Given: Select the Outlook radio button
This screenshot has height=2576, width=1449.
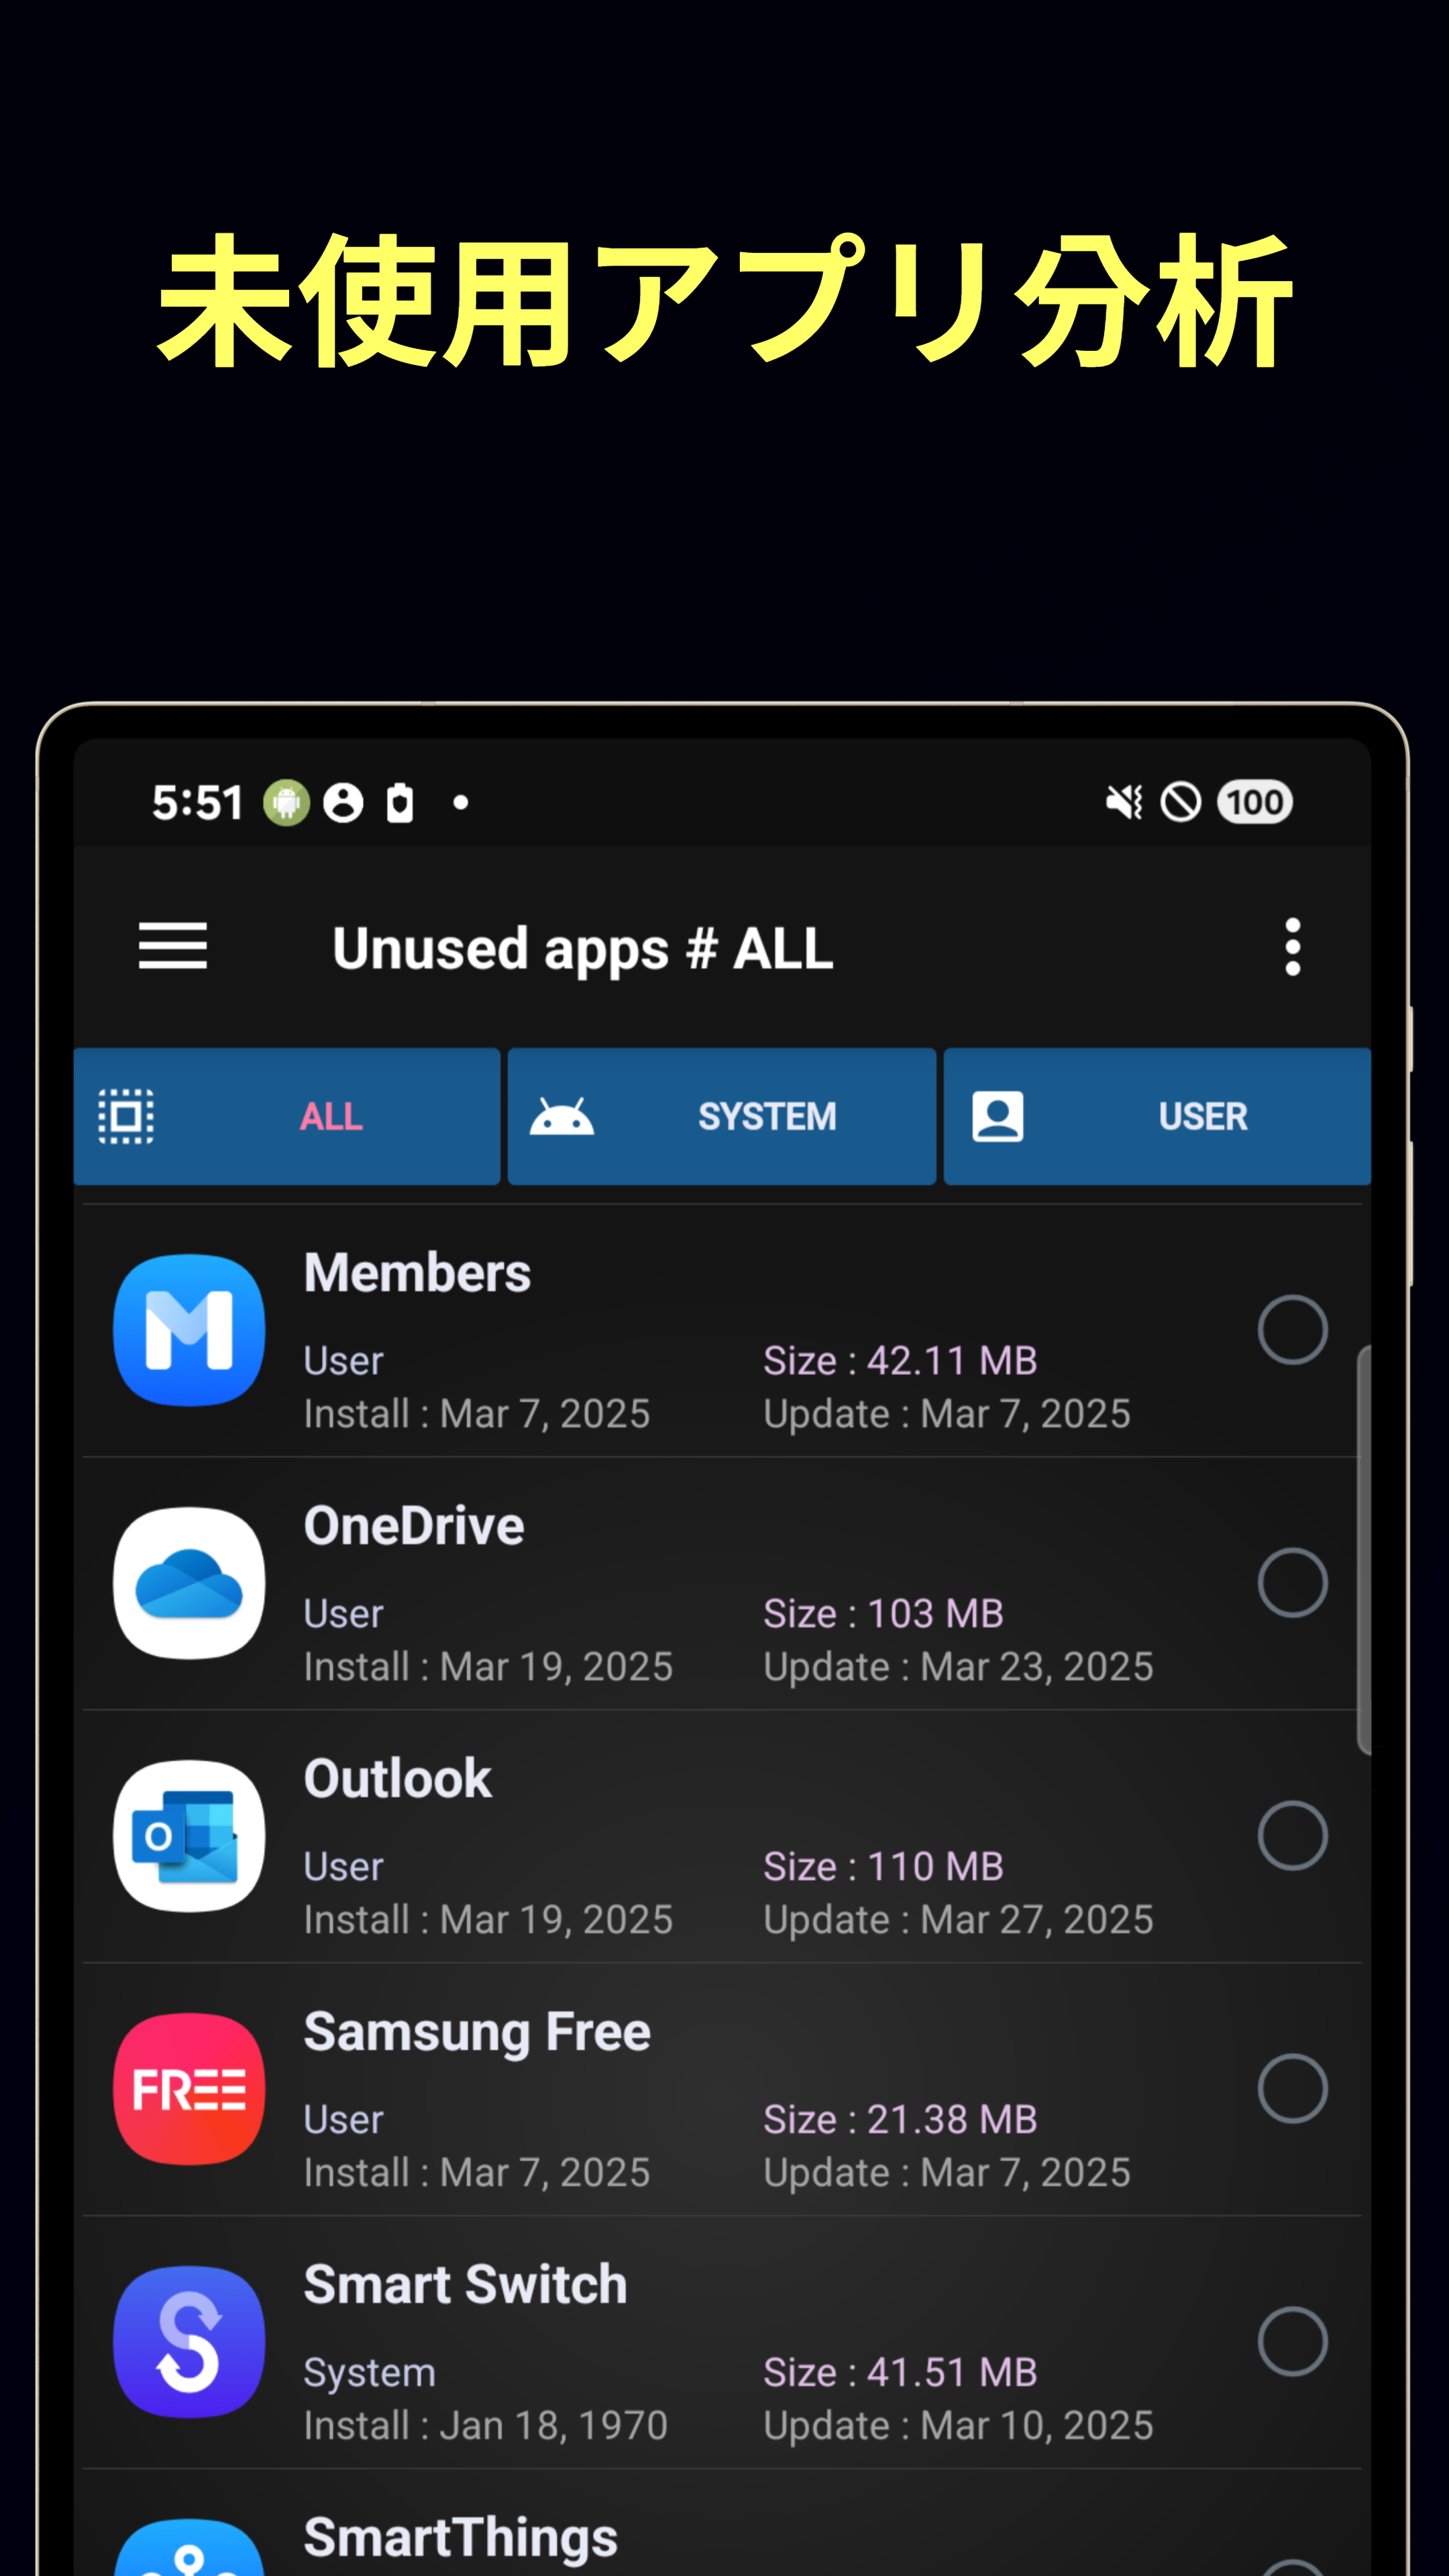Looking at the screenshot, I should point(1292,1836).
